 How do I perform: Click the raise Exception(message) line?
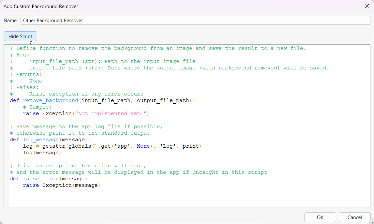pyautogui.click(x=61, y=185)
